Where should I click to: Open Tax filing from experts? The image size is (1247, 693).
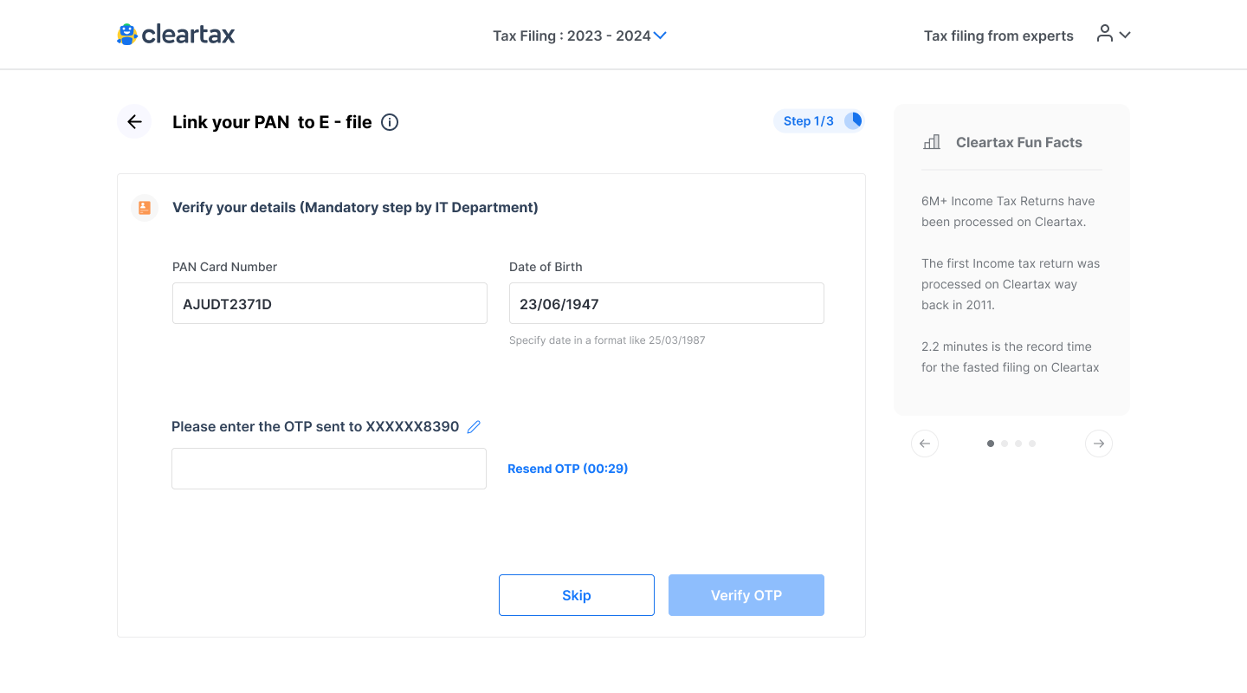click(998, 36)
